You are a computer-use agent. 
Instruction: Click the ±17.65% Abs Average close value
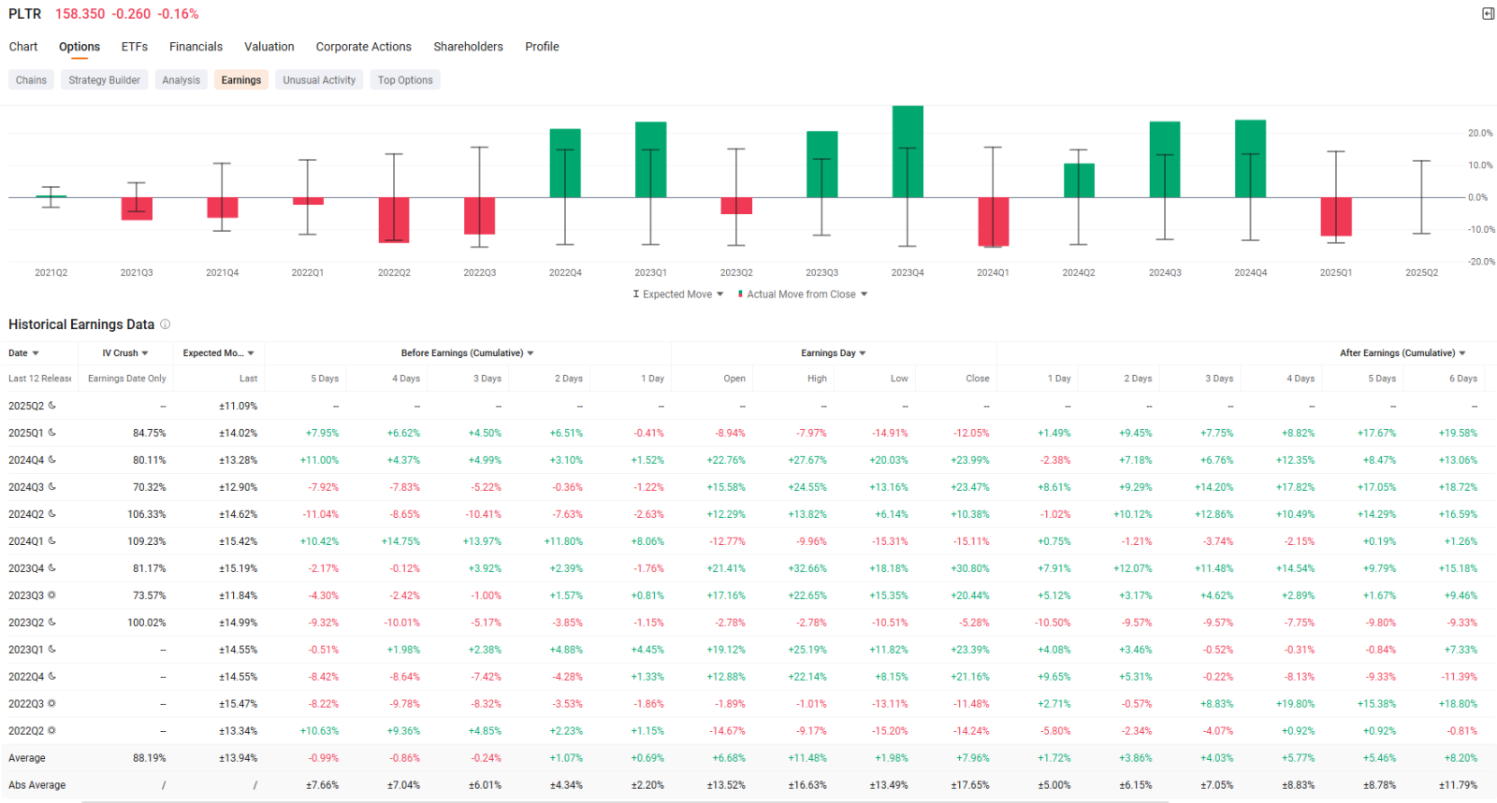coord(970,785)
